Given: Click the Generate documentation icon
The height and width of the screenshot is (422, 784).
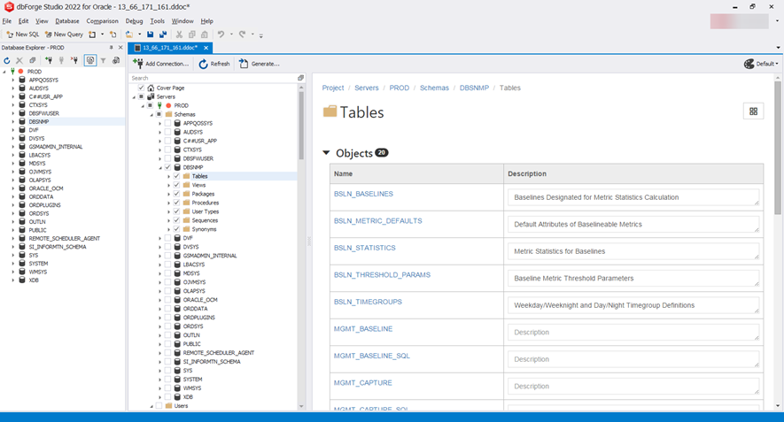Looking at the screenshot, I should (244, 64).
